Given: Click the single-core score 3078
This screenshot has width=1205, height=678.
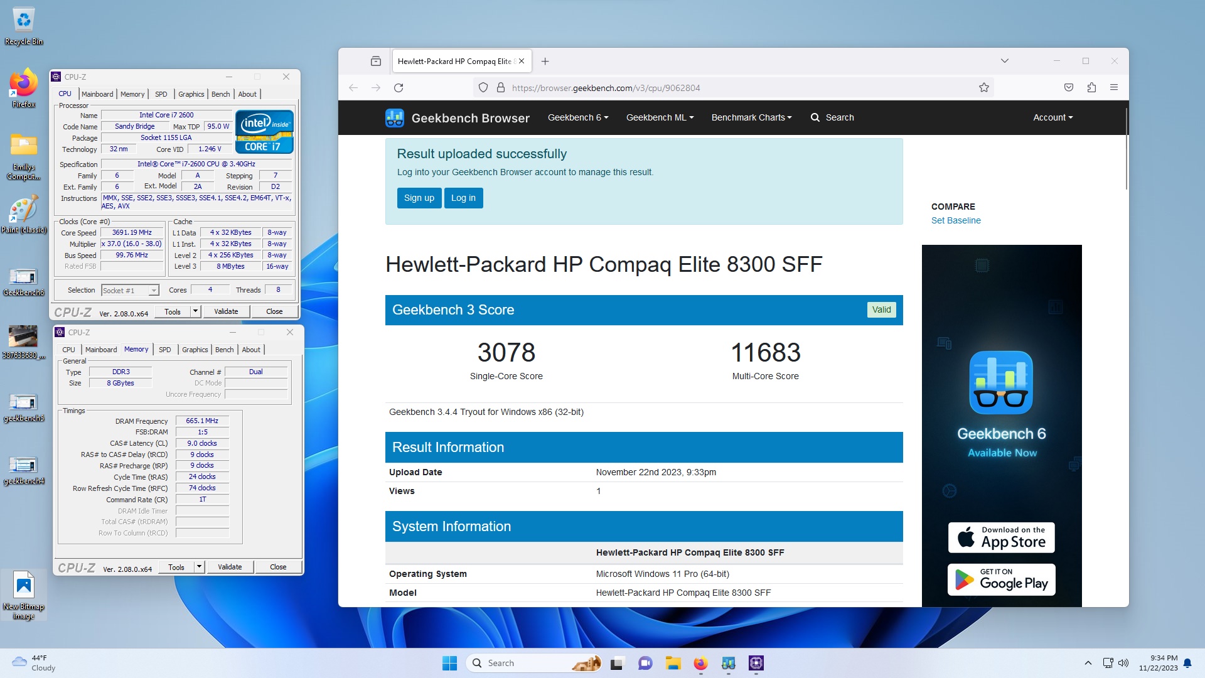Looking at the screenshot, I should [x=506, y=352].
